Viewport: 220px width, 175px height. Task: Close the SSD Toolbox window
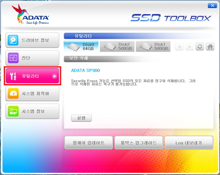212,6
